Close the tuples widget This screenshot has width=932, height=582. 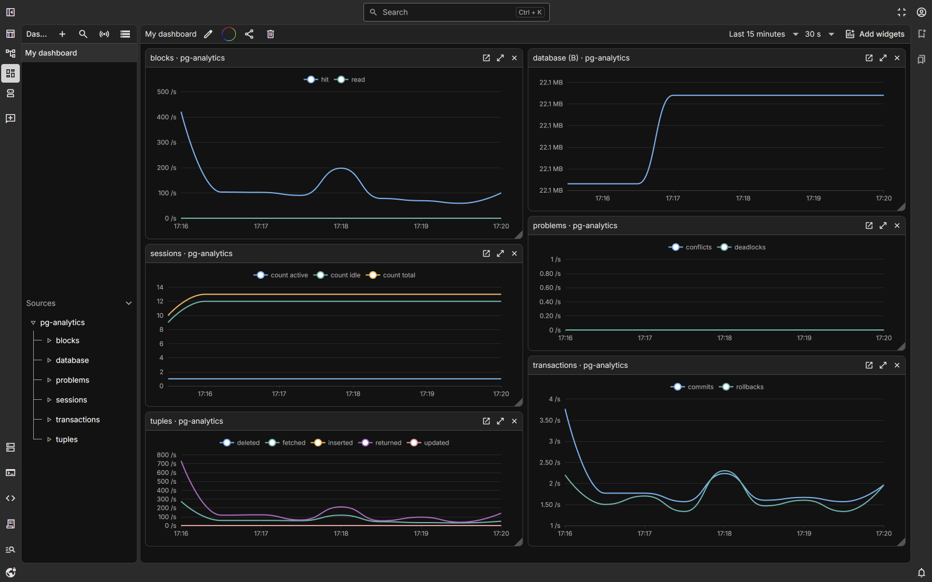point(514,421)
